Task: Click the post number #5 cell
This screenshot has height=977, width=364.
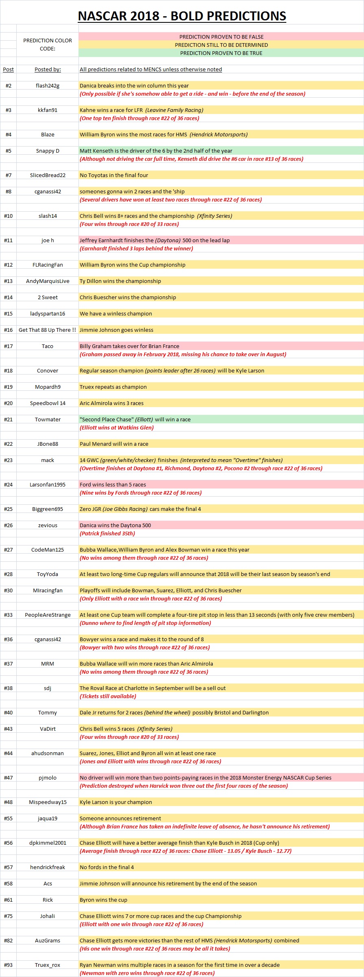Action: click(x=8, y=151)
